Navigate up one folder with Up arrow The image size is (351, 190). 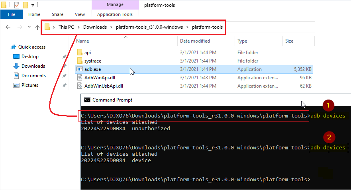pyautogui.click(x=37, y=27)
